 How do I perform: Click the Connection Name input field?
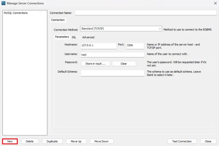146,13
